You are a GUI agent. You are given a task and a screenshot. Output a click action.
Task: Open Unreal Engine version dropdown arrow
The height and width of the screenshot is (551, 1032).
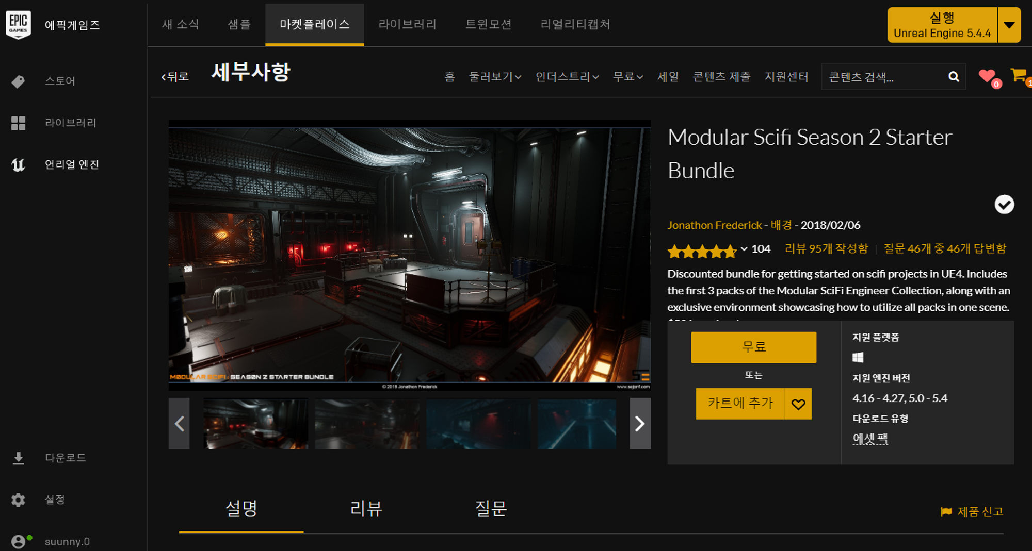[x=1009, y=25]
